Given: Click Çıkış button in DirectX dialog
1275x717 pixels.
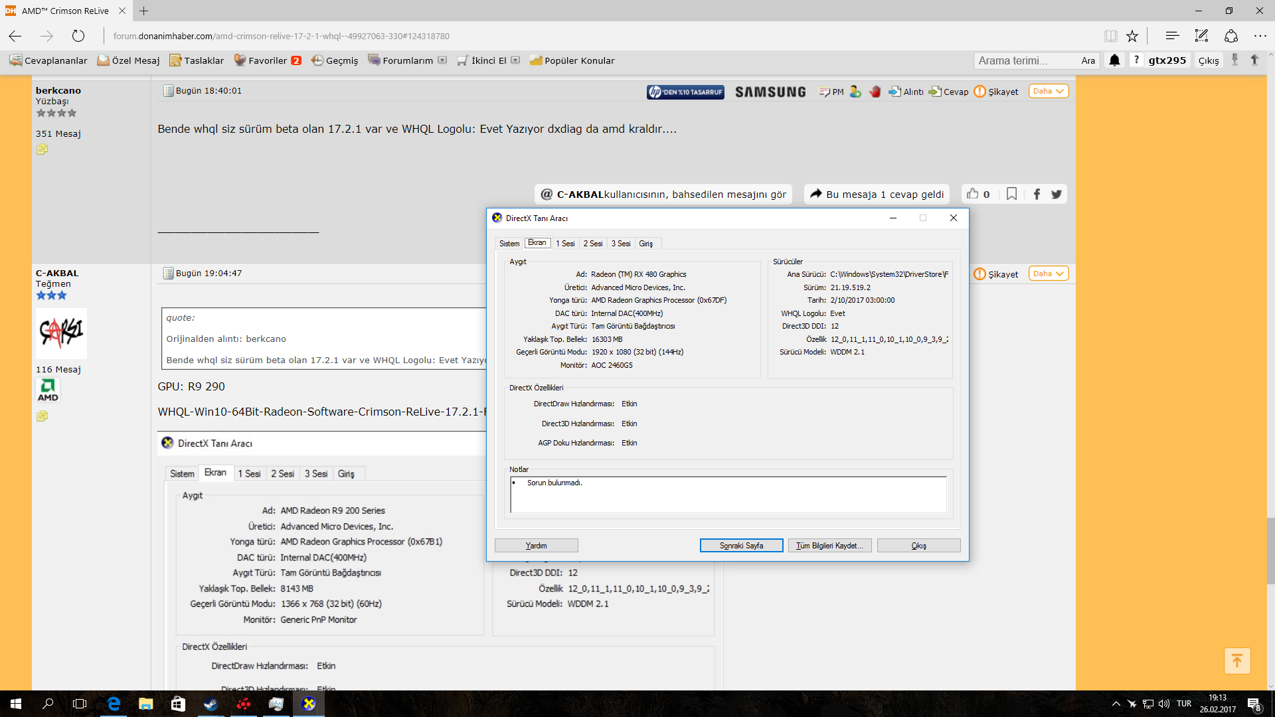Looking at the screenshot, I should 919,546.
